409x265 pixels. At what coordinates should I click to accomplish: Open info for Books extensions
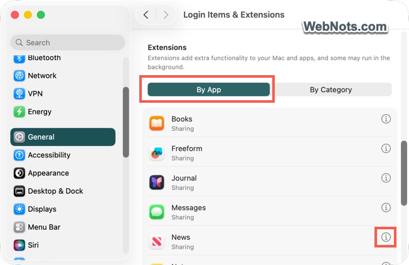pos(386,119)
